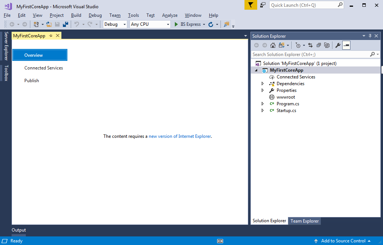383x245 pixels.
Task: Click the Open File folder icon
Action: [x=49, y=24]
